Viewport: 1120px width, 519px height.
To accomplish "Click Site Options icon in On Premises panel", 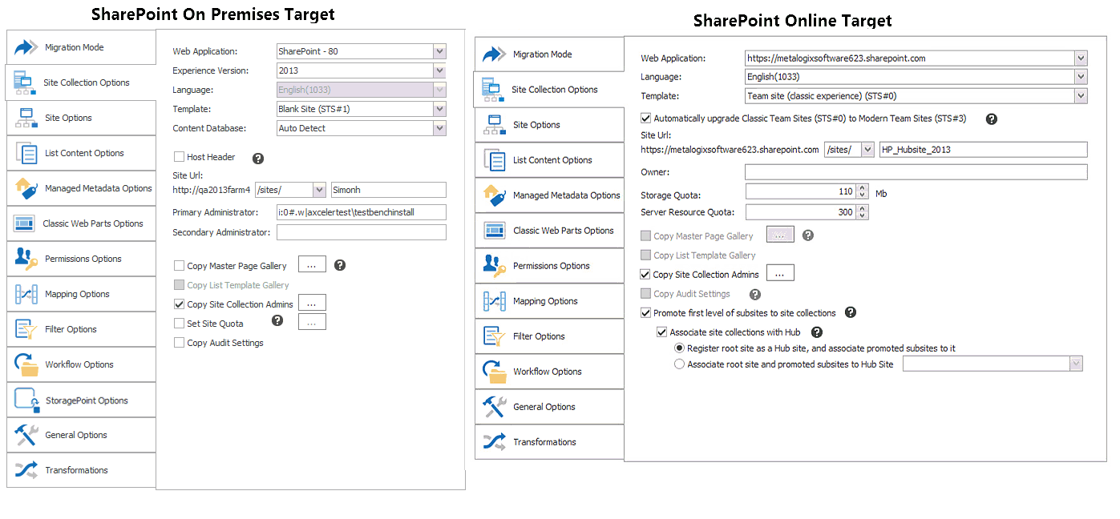I will [x=26, y=118].
